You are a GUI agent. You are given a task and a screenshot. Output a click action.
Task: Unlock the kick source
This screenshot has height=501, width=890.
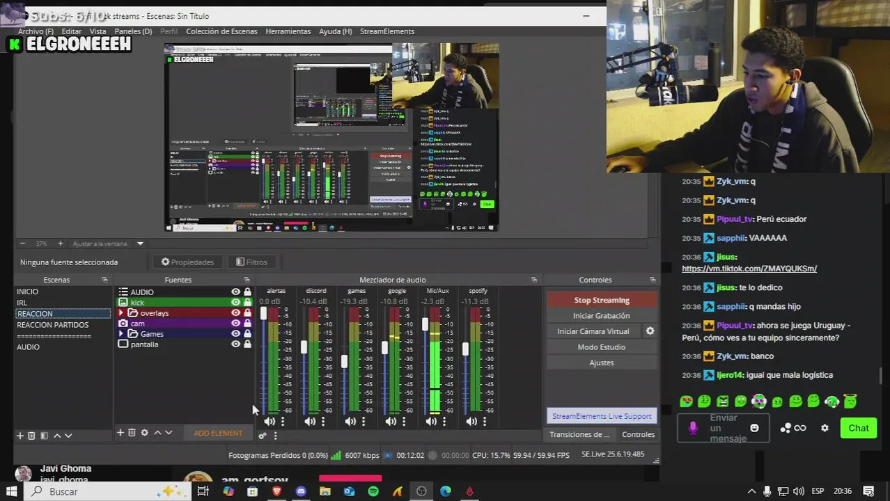point(247,303)
